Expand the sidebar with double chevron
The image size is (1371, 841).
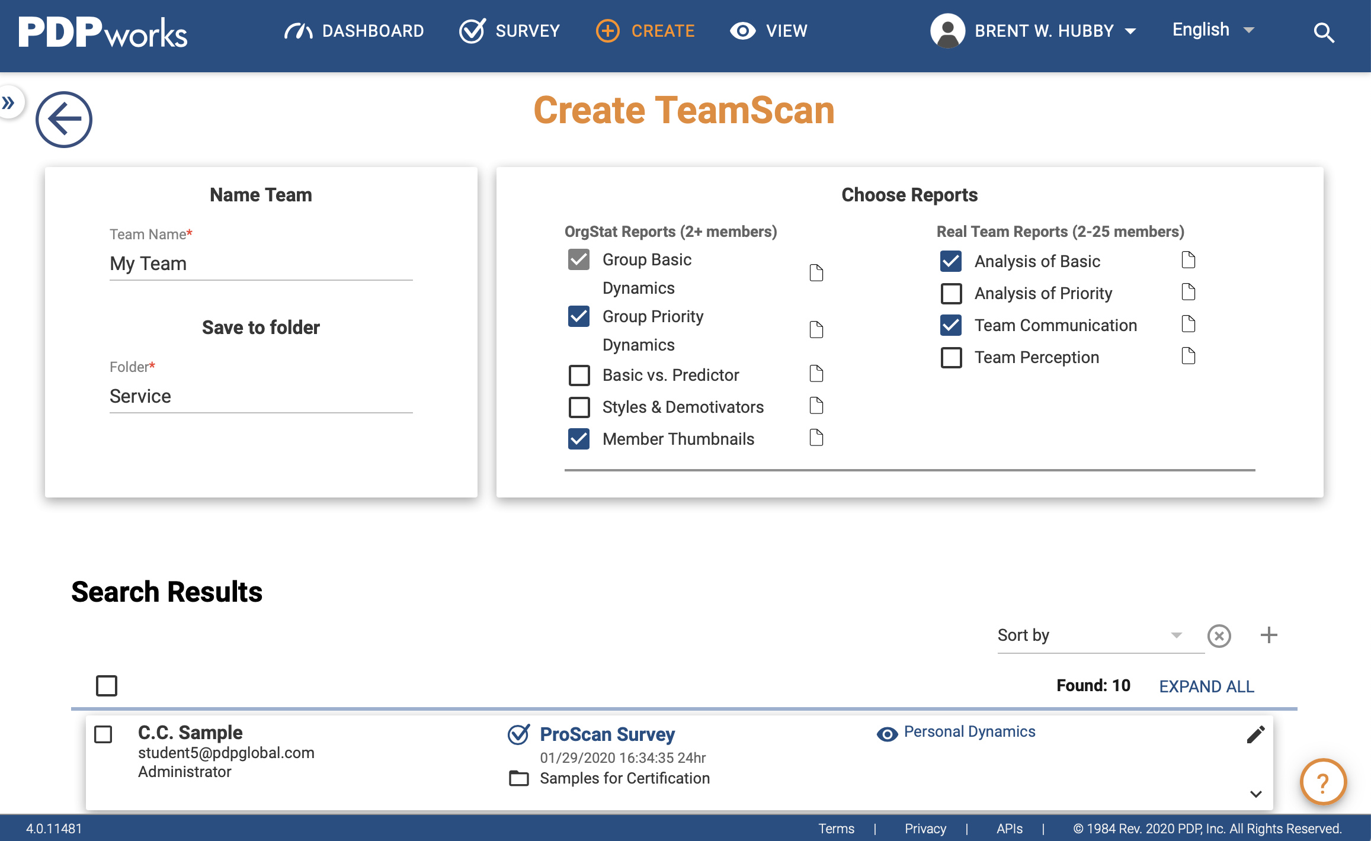[8, 103]
